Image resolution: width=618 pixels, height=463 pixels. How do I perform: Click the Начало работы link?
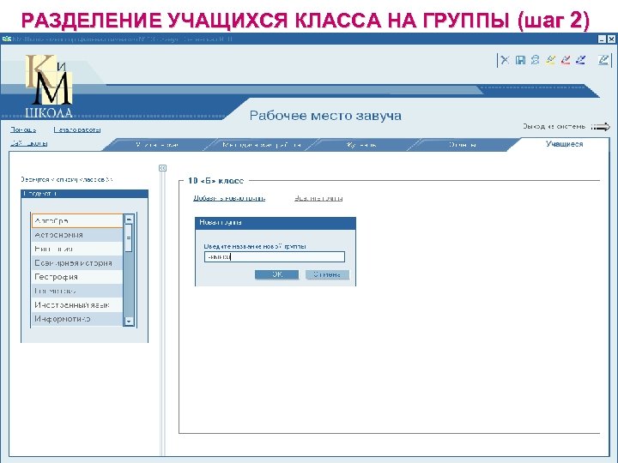point(77,129)
